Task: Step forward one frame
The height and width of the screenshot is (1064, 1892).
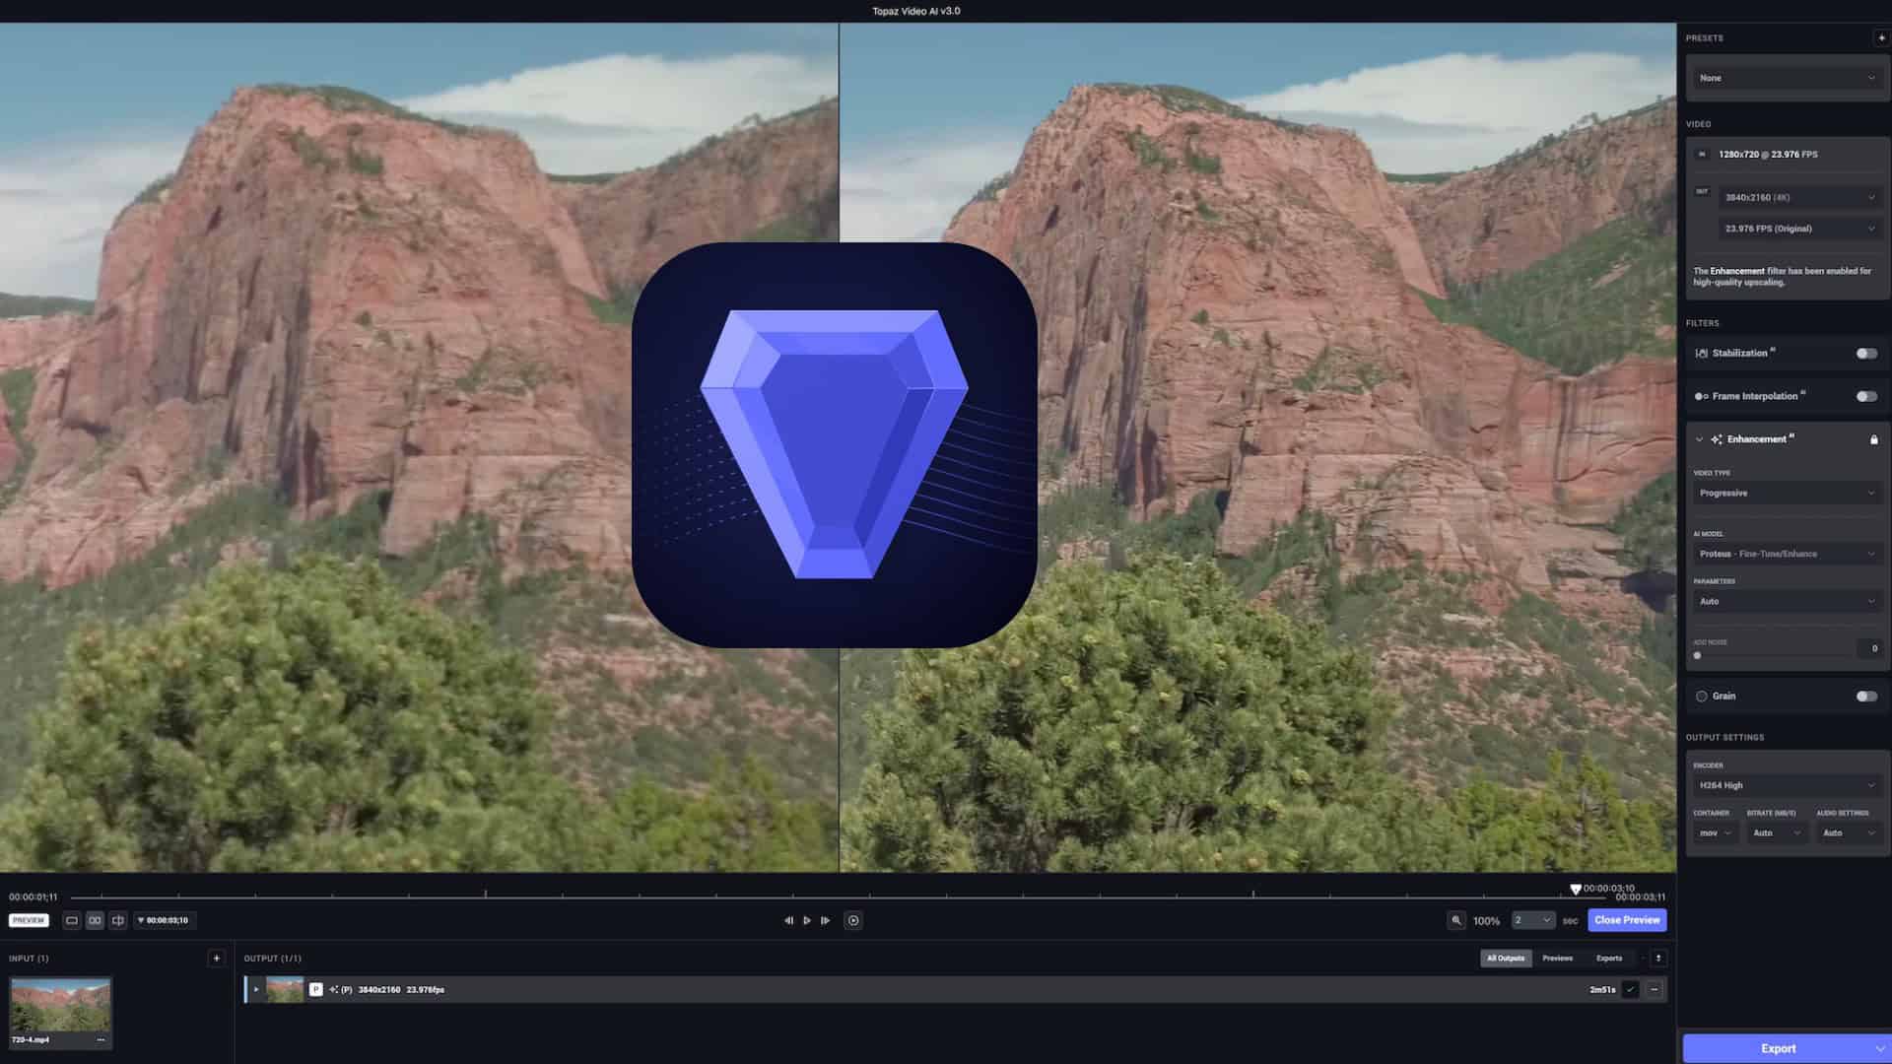Action: tap(826, 920)
